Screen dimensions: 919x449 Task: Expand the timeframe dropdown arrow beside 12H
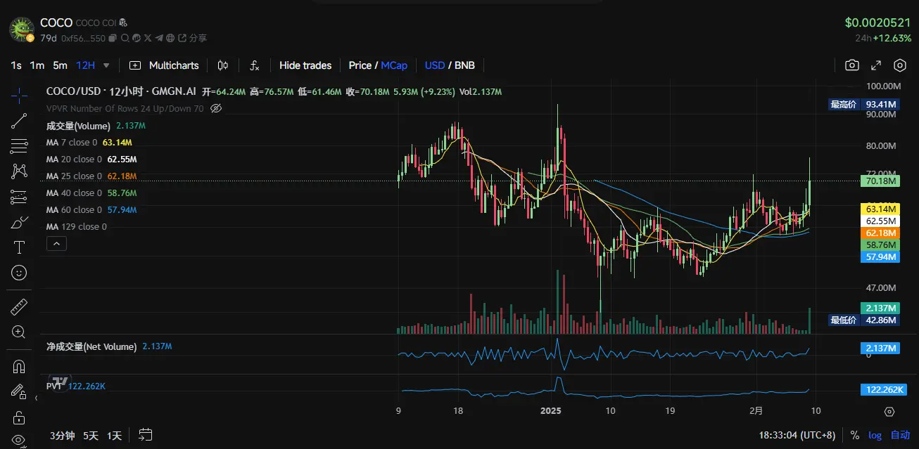click(x=106, y=65)
